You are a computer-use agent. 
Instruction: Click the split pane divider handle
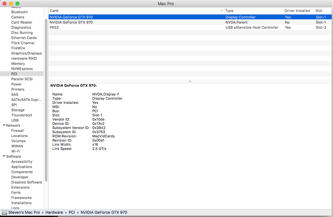click(190, 82)
